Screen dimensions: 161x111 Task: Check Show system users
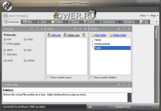coord(48,78)
